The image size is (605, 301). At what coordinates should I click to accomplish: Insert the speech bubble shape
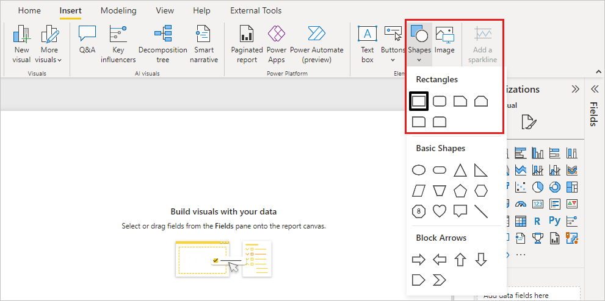point(460,211)
